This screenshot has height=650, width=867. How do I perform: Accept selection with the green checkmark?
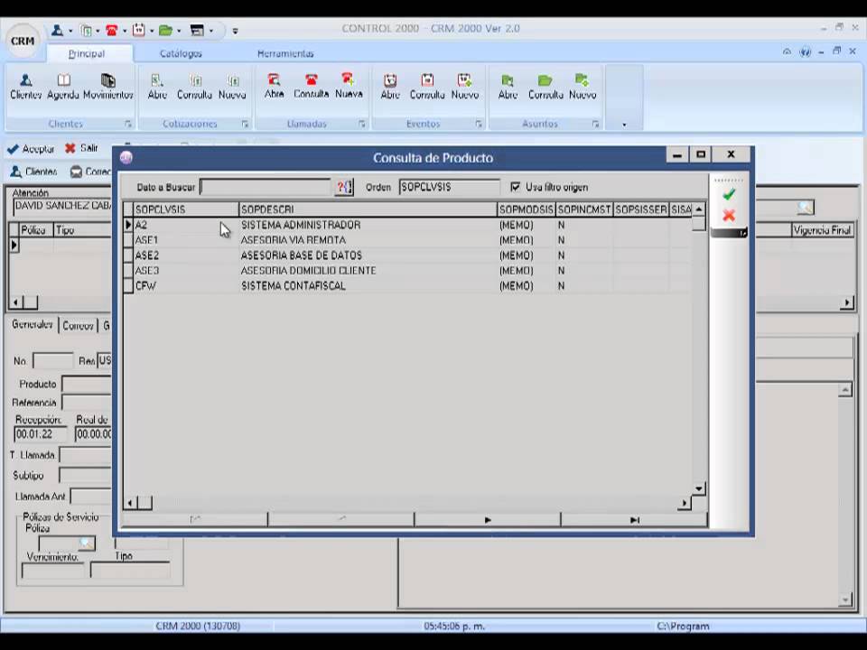point(729,194)
